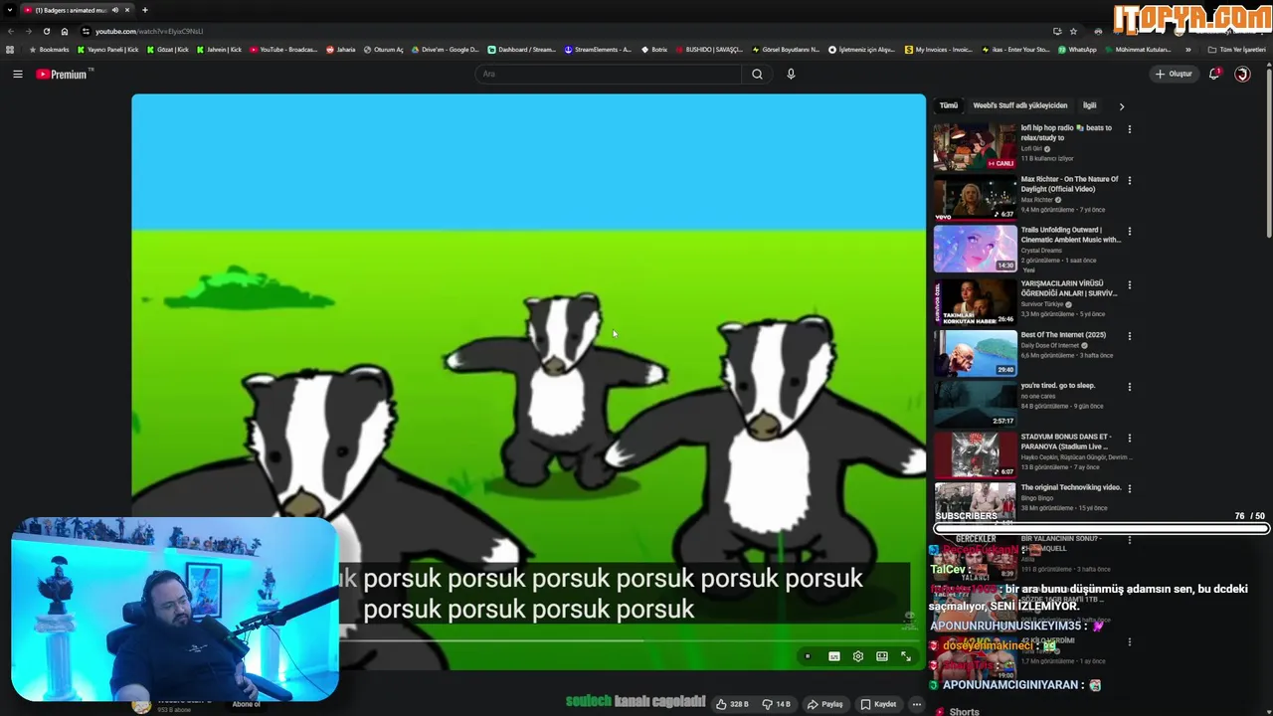Image resolution: width=1273 pixels, height=716 pixels.
Task: Click the browser home icon
Action: pyautogui.click(x=65, y=31)
